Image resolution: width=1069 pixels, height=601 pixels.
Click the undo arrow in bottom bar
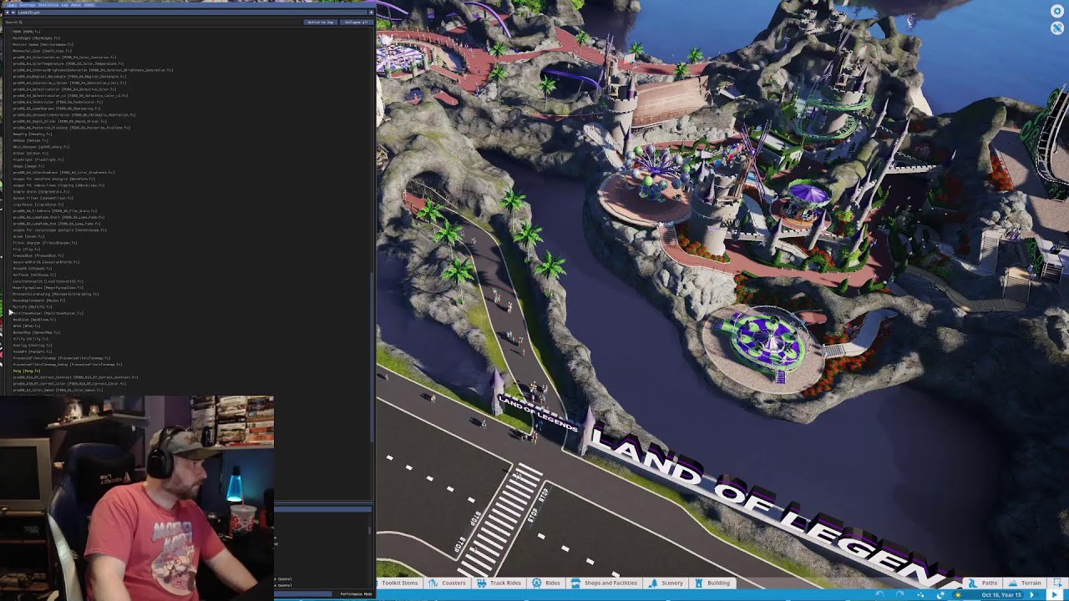pyautogui.click(x=879, y=594)
